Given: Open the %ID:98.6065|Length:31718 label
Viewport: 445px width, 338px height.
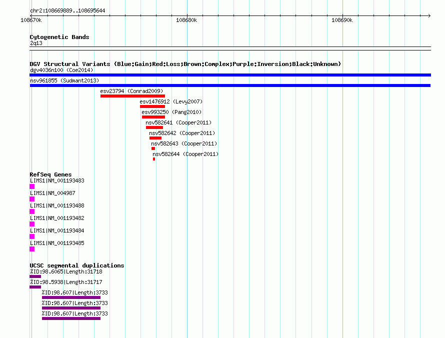Looking at the screenshot, I should click(66, 271).
